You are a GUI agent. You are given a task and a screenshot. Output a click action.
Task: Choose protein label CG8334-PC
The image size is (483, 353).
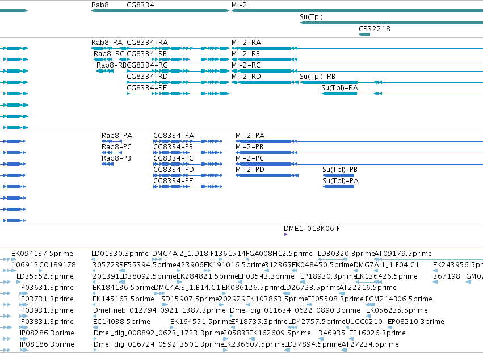174,158
